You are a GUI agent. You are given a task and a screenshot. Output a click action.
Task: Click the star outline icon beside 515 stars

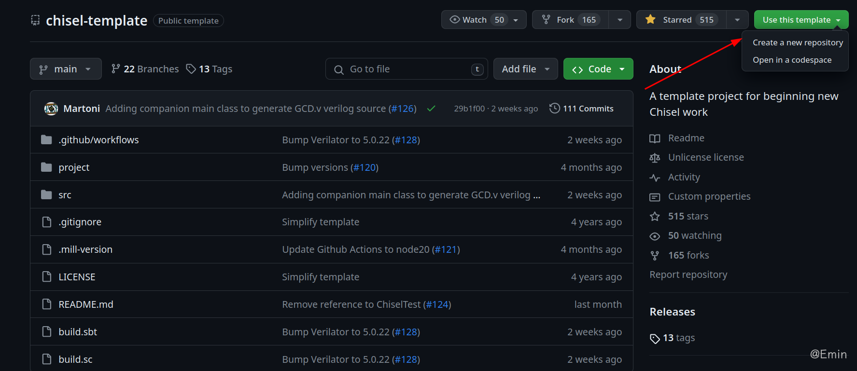coord(655,217)
